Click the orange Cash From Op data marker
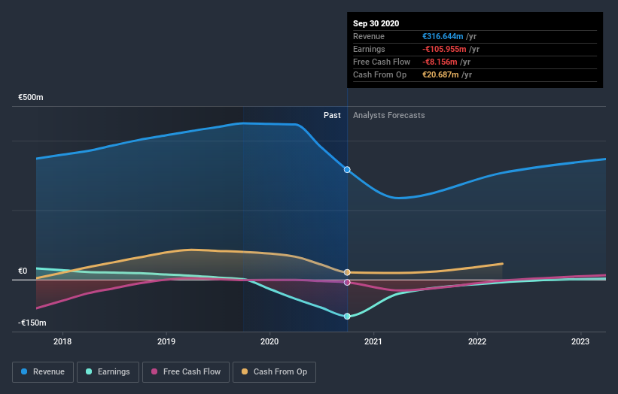The height and width of the screenshot is (394, 618). tap(347, 272)
